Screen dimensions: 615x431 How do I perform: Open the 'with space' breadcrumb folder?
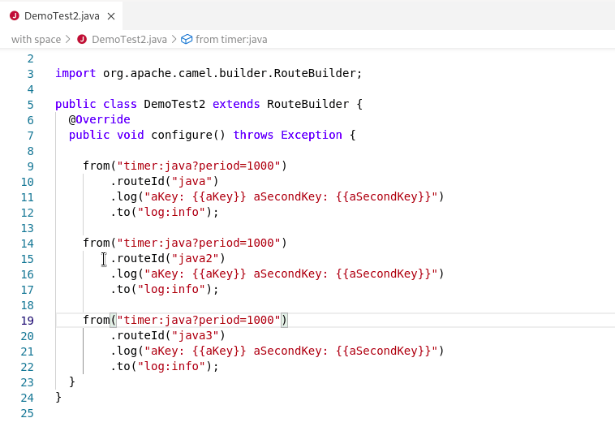[36, 39]
